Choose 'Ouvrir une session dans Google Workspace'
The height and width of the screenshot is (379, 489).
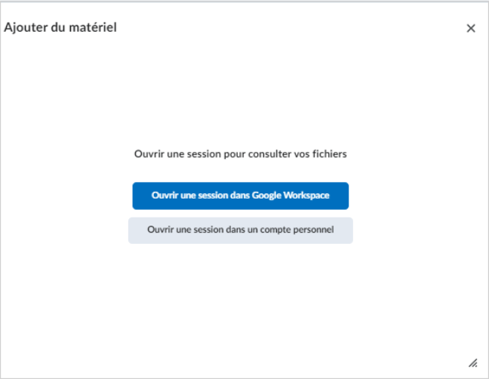tap(241, 196)
